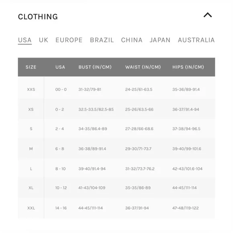
Task: Click the WAIST (IN/CM) column header
Action: (143, 67)
